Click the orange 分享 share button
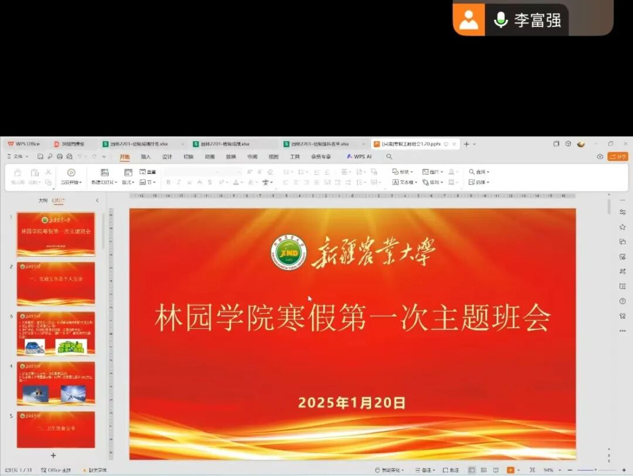The image size is (633, 476). pyautogui.click(x=618, y=157)
